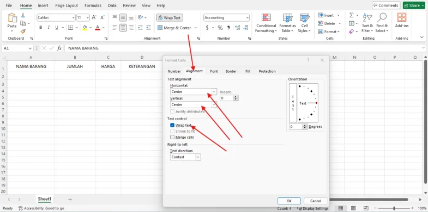428x212 pixels.
Task: Click the Comments button
Action: coord(386,5)
